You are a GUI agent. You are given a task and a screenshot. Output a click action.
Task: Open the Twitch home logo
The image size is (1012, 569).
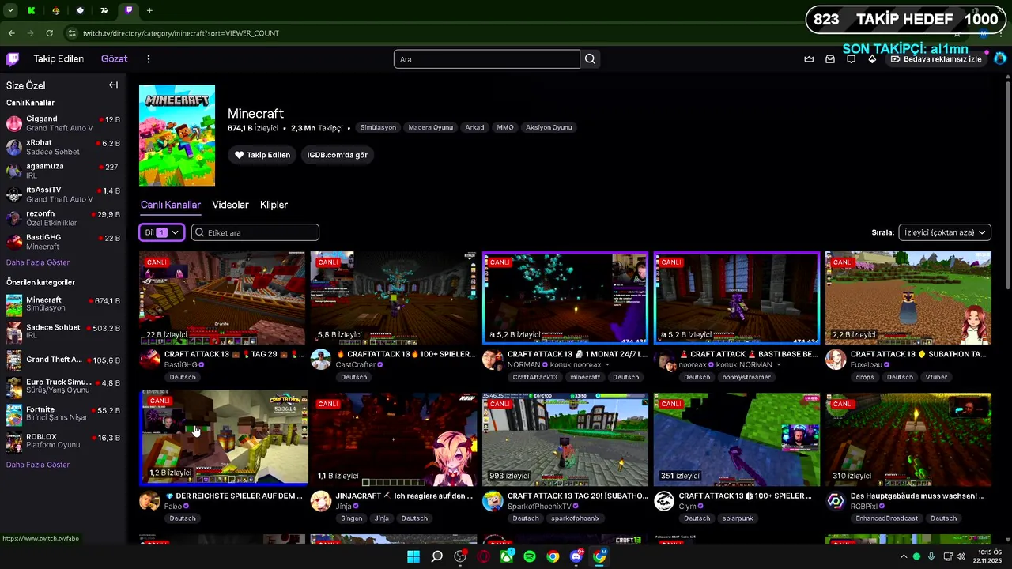pos(13,58)
